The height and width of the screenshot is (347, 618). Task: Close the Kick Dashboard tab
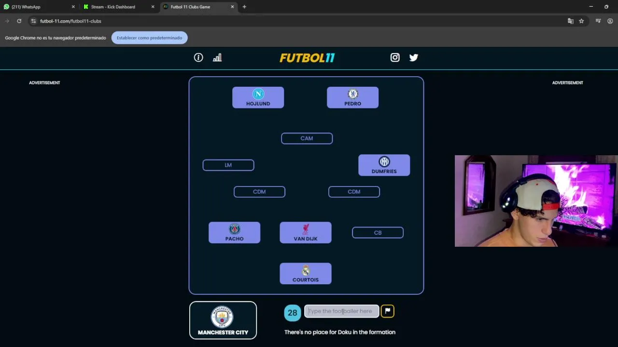point(153,7)
